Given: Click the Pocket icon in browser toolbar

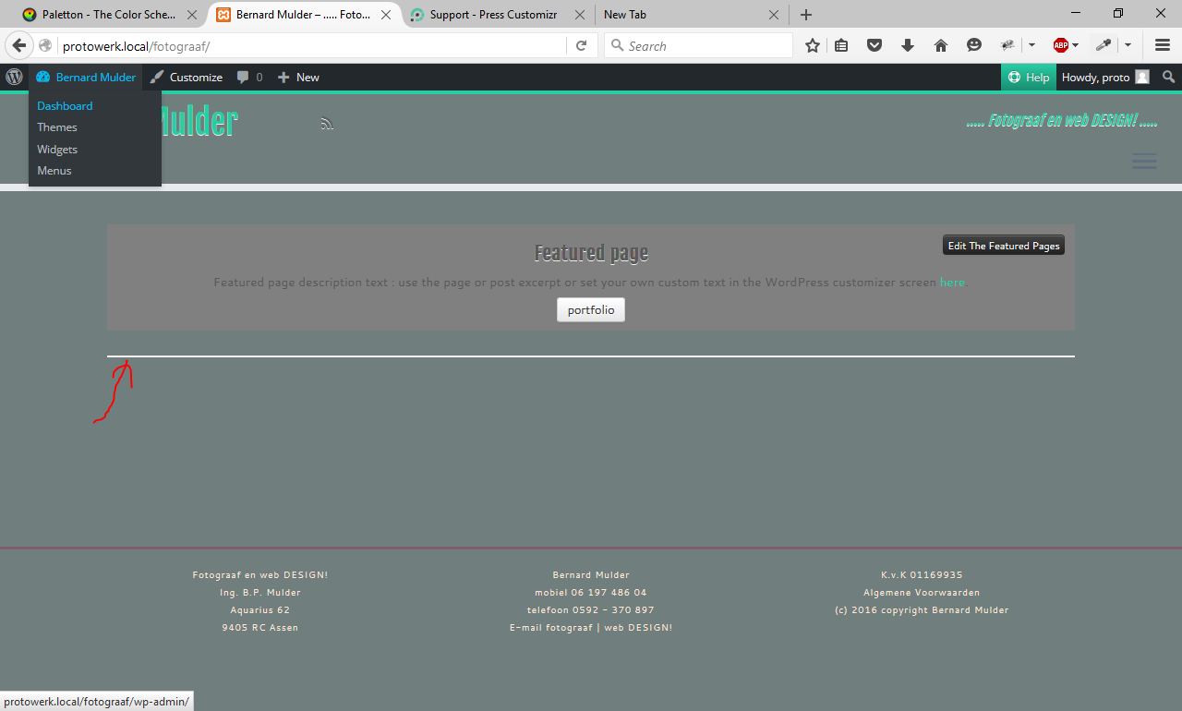Looking at the screenshot, I should (x=874, y=45).
